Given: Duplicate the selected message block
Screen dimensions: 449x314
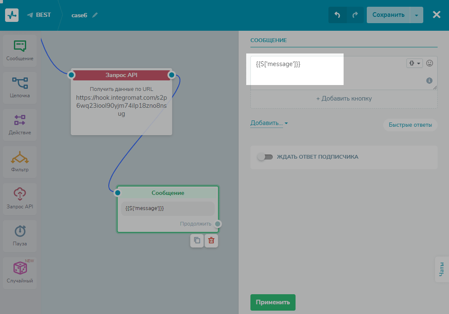Looking at the screenshot, I should point(197,241).
